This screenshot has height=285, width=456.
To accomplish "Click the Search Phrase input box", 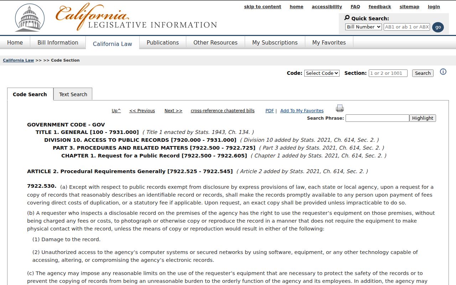I will click(377, 118).
